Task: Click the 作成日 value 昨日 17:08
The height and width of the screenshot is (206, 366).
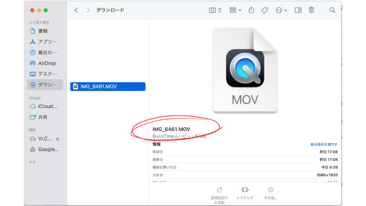Action: [328, 152]
